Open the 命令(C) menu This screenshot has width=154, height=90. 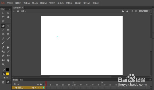(60, 3)
